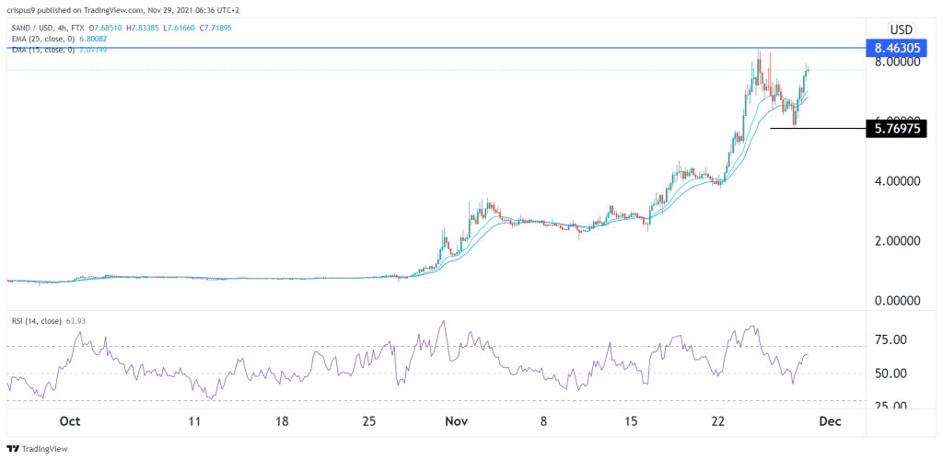Click the 2.00000 price axis label
Image resolution: width=943 pixels, height=460 pixels.
(x=897, y=241)
